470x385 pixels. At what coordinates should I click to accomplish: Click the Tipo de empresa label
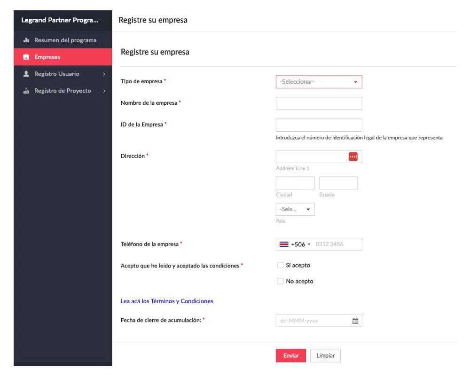point(141,81)
